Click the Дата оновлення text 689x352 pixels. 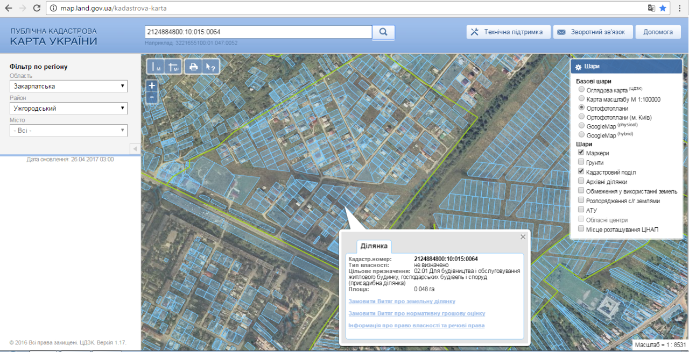coord(70,160)
